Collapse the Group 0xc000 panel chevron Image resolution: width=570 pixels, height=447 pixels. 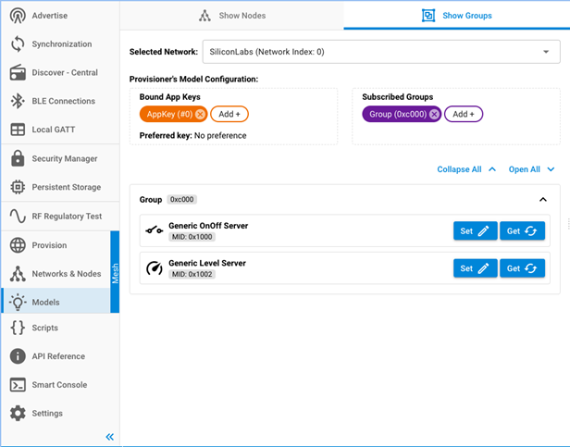click(x=543, y=199)
